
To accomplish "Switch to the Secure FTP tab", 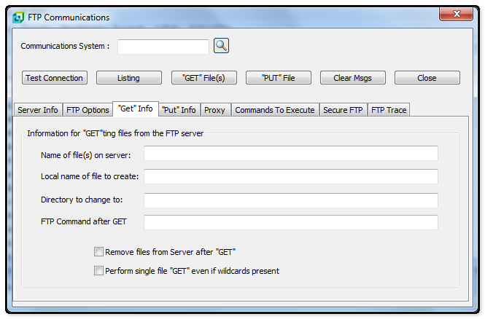I will 343,110.
